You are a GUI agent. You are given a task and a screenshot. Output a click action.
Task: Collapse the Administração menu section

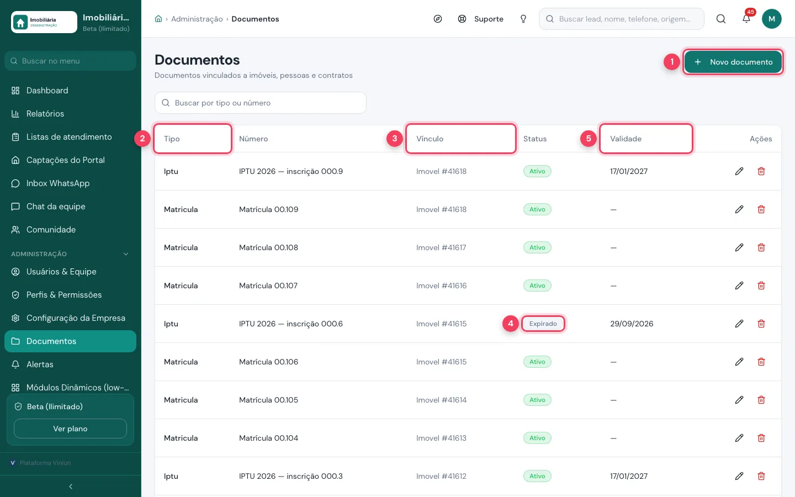(x=126, y=254)
